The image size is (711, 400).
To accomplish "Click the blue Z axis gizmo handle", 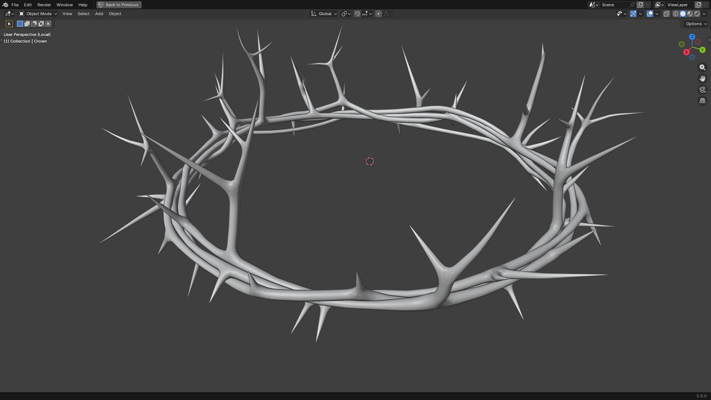I will tap(692, 37).
